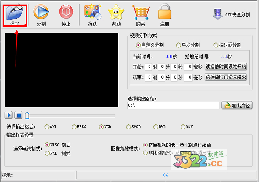Image resolution: width=259 pixels, height=182 pixels.
Task: Select 自定义分割 split mode
Action: [x=150, y=45]
